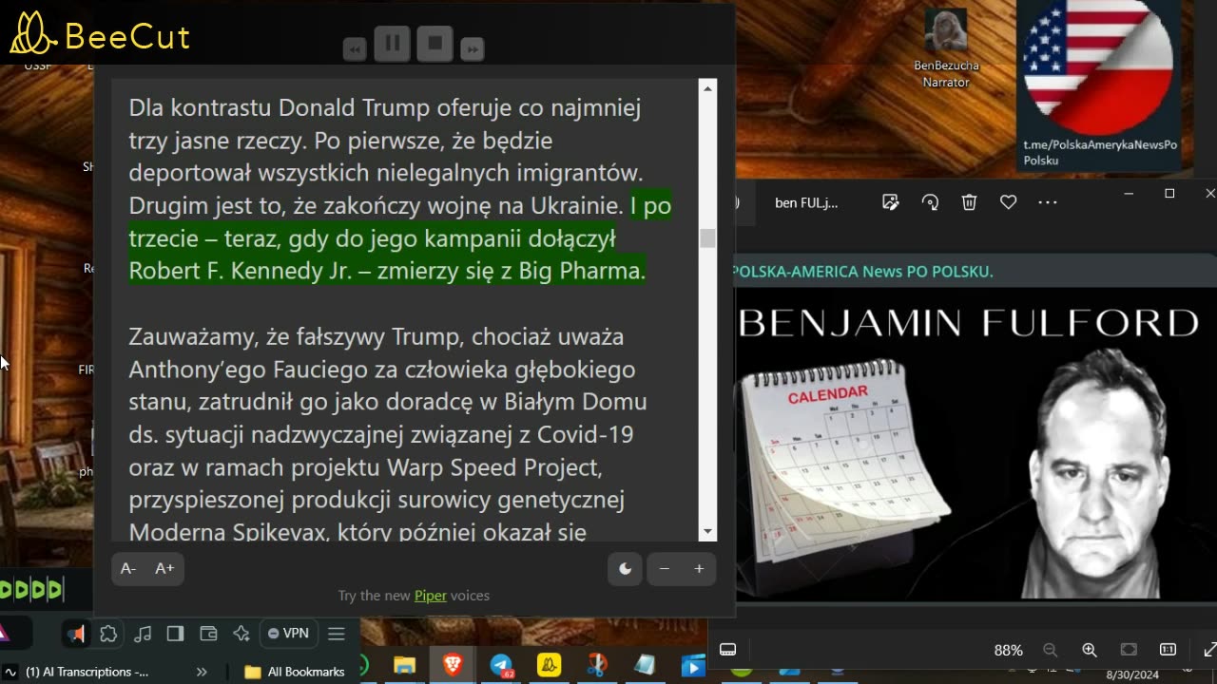Toggle the VPN button

coord(288,634)
